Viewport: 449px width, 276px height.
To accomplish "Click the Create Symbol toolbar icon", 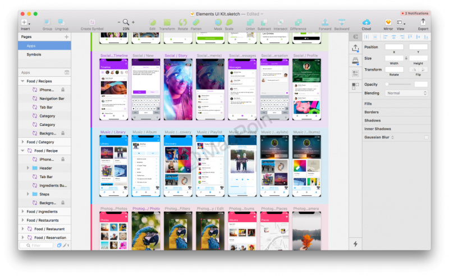I will (x=92, y=22).
